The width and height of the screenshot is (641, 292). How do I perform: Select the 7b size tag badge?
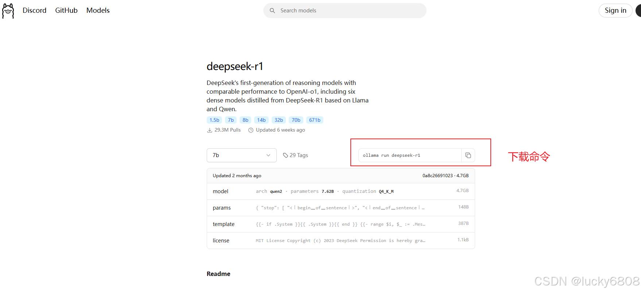(231, 120)
